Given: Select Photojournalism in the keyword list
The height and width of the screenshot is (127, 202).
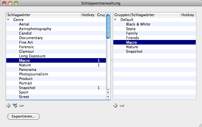Looking at the screenshot, I should 33,74.
